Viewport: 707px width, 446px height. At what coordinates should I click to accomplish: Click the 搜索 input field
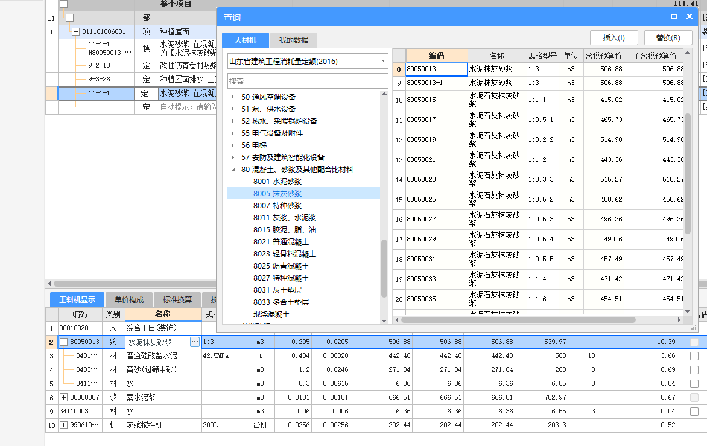308,81
